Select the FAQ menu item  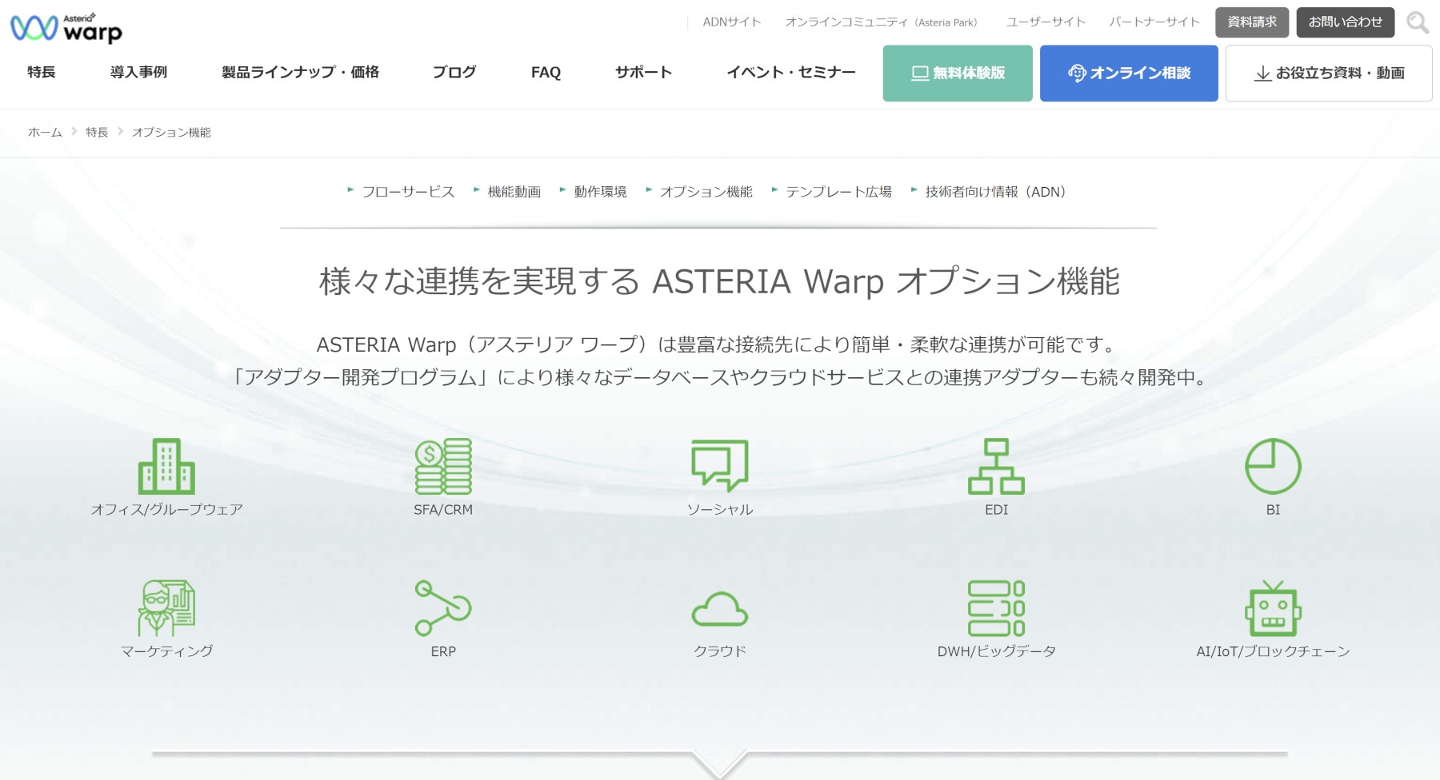pyautogui.click(x=546, y=73)
